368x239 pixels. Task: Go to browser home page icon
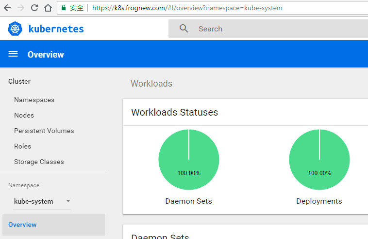(x=48, y=8)
